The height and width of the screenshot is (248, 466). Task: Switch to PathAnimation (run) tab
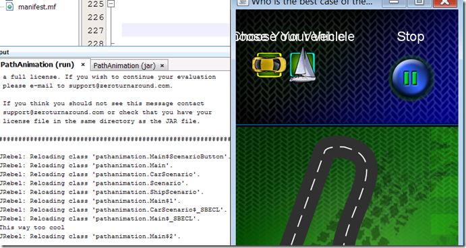point(38,65)
